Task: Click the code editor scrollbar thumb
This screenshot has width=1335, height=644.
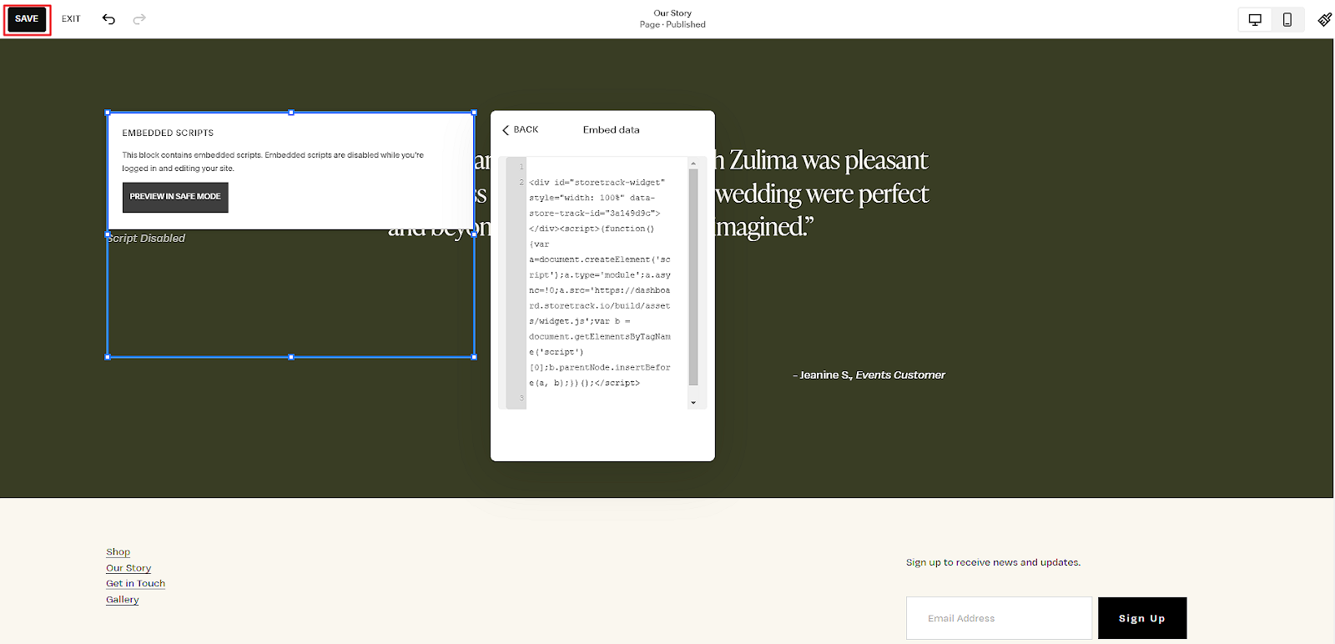Action: (693, 277)
